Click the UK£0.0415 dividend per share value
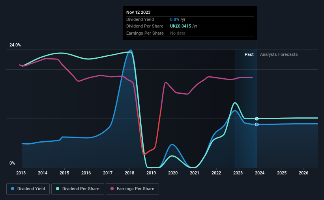 coord(180,26)
